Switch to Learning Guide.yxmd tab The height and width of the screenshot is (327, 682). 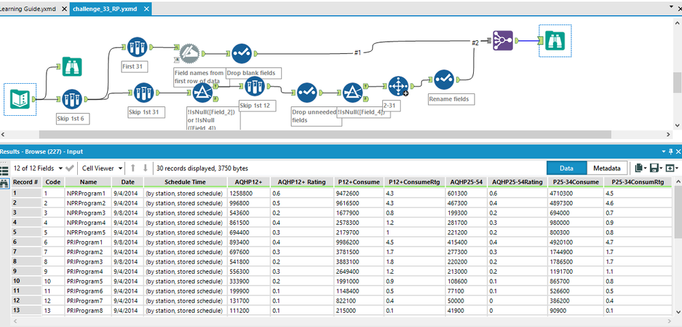(28, 9)
